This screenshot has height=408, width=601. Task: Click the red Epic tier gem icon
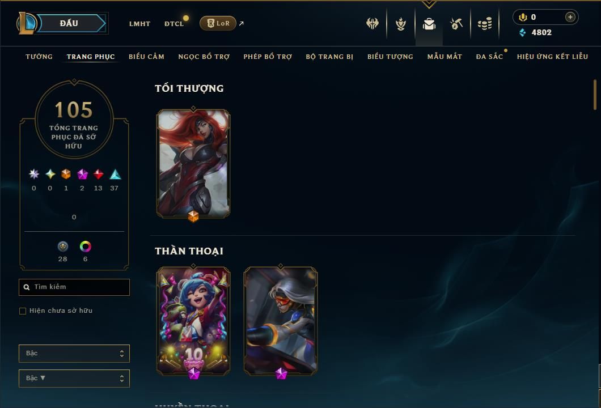98,175
